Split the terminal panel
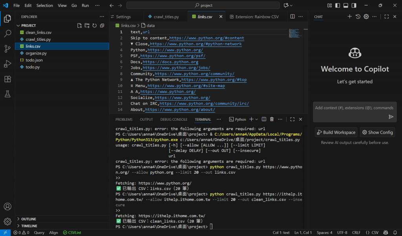 point(264,119)
